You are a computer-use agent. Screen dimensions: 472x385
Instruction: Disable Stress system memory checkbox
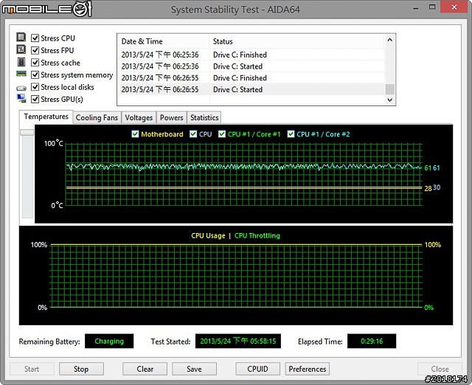35,74
